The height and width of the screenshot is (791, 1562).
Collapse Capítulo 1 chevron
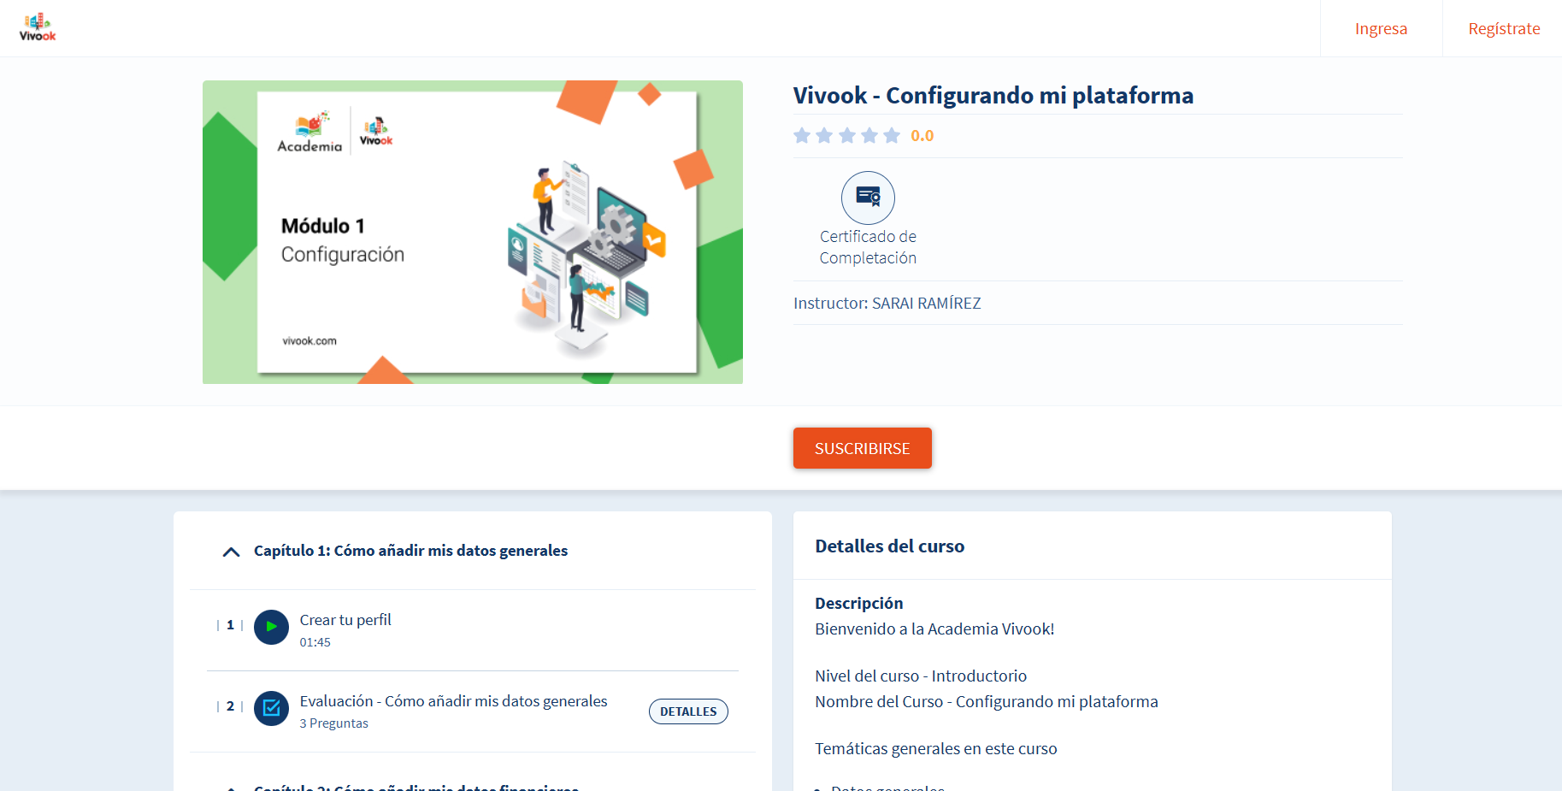(231, 552)
